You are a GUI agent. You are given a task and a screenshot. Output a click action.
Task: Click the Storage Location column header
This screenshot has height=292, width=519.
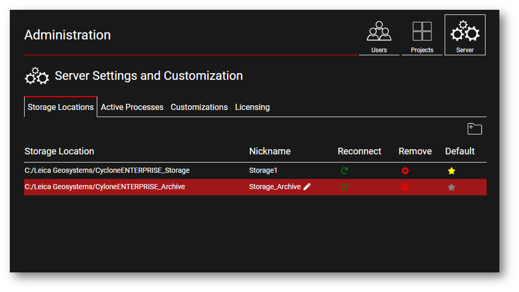pyautogui.click(x=59, y=151)
